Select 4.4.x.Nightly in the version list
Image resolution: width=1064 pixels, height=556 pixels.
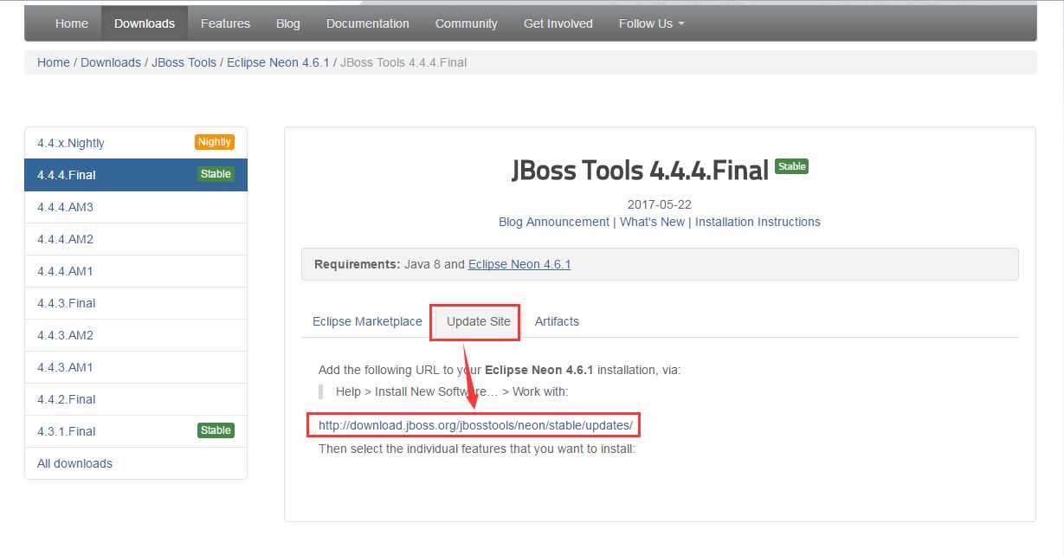[x=136, y=143]
